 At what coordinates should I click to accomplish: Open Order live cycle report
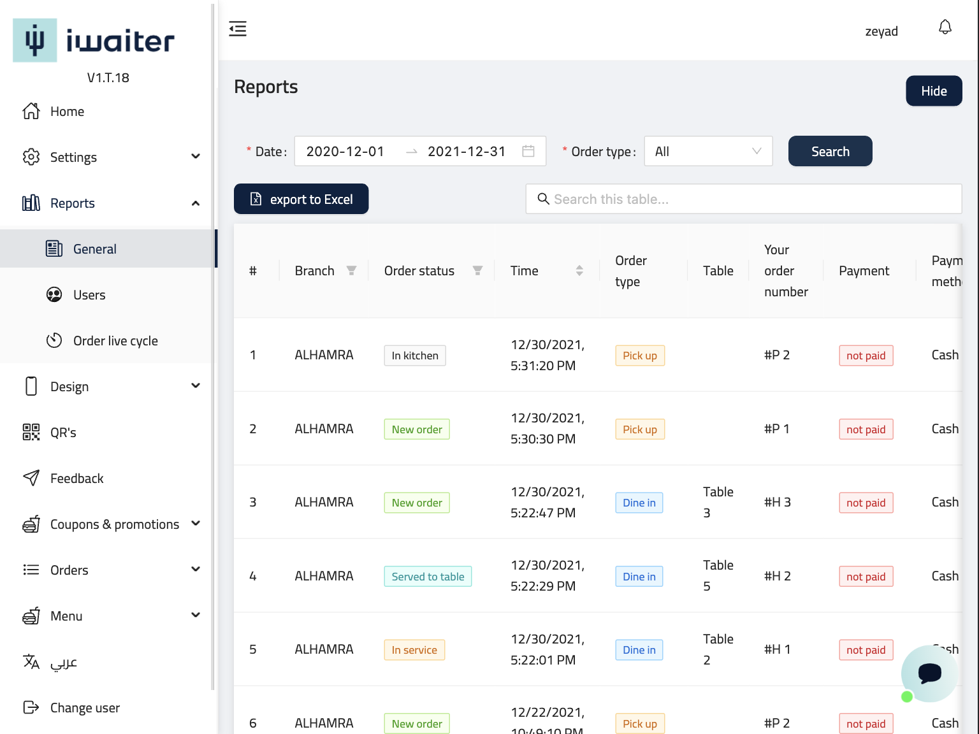tap(115, 341)
